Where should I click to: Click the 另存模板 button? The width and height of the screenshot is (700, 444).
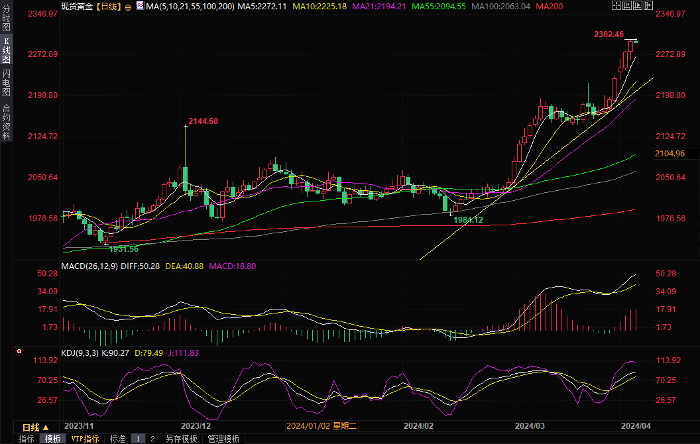pos(182,439)
